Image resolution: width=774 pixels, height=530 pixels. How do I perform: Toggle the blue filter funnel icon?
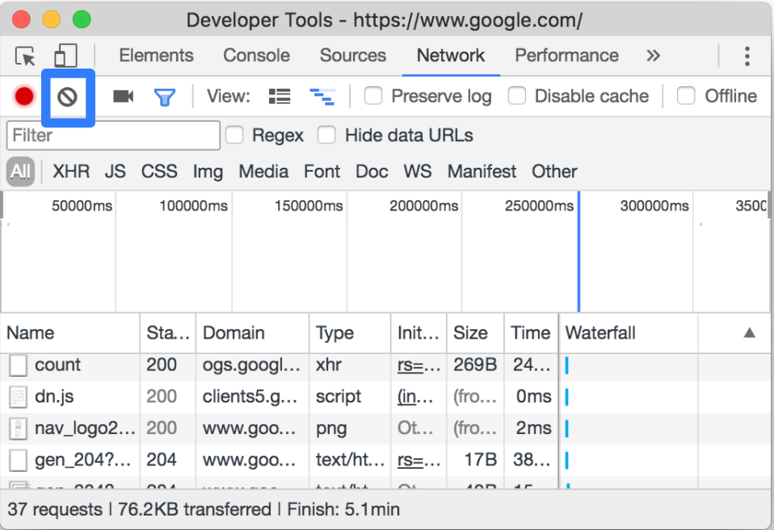click(x=165, y=97)
